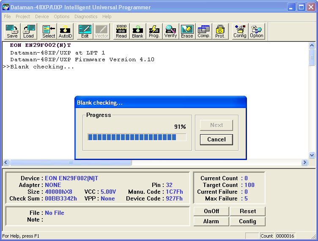Open the Select device tool
The image size is (318, 241).
click(49, 32)
